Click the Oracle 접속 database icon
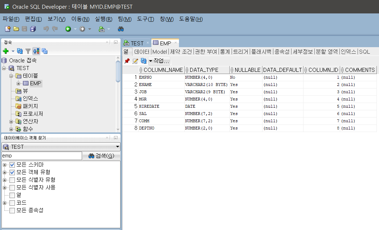379x230 pixels. [4, 60]
